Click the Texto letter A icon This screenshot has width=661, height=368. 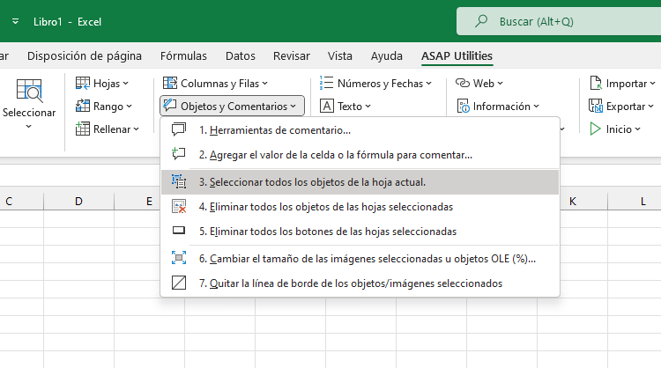click(327, 107)
